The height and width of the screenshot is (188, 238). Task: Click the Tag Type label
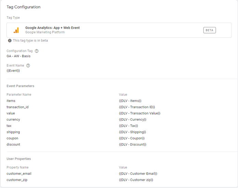pos(13,18)
